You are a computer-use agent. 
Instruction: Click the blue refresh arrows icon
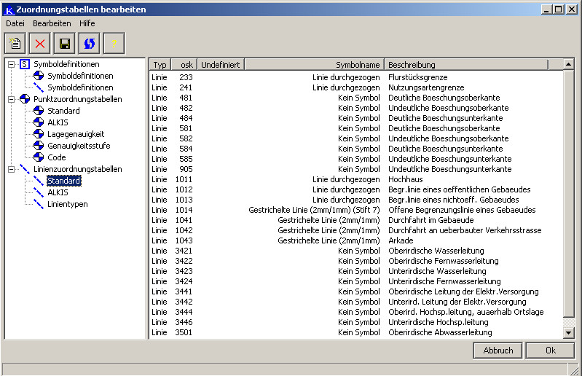(x=89, y=44)
